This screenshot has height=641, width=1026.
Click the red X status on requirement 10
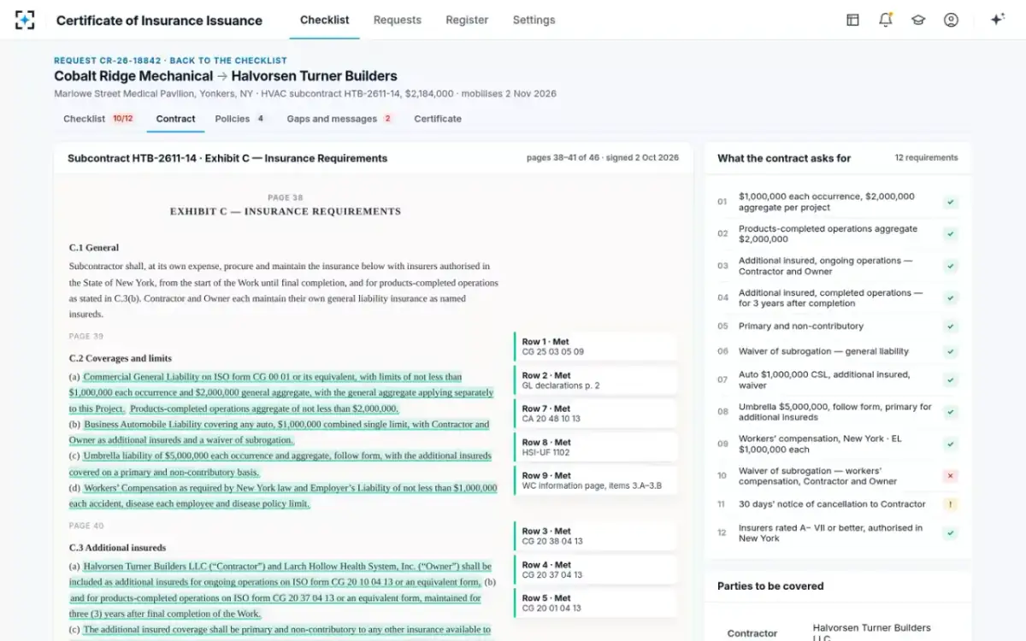click(x=951, y=476)
